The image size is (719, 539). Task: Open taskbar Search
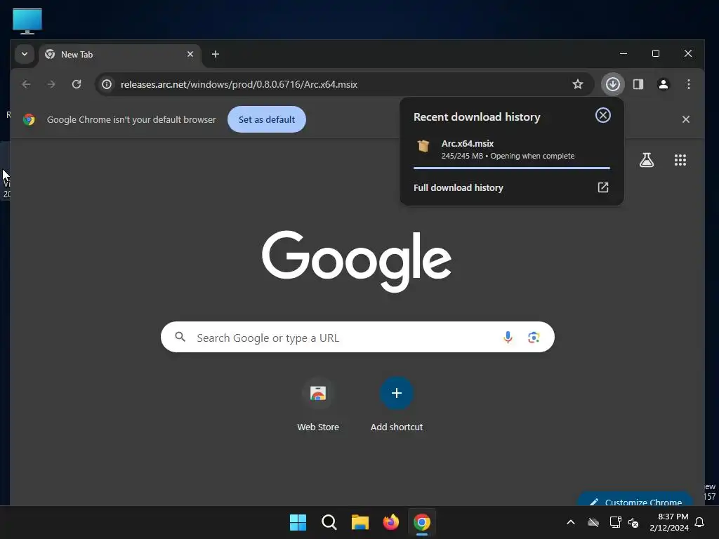coord(329,522)
